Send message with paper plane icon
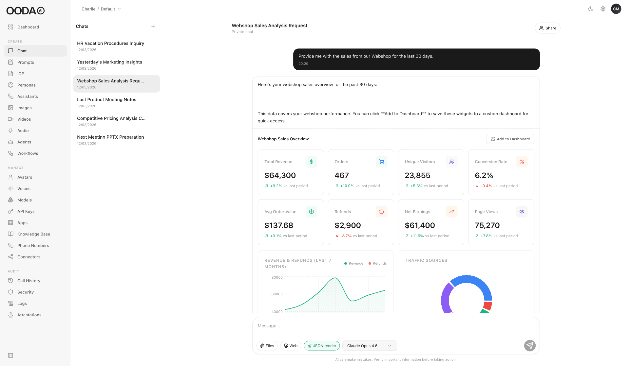This screenshot has width=629, height=366. click(530, 345)
